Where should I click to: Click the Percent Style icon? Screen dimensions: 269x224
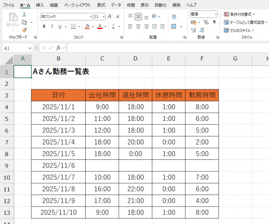coord(206,22)
